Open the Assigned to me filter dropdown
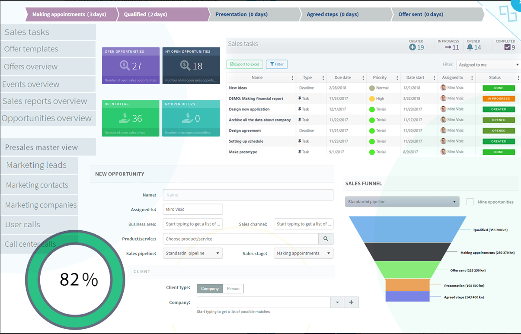Image resolution: width=521 pixels, height=334 pixels. click(488, 64)
